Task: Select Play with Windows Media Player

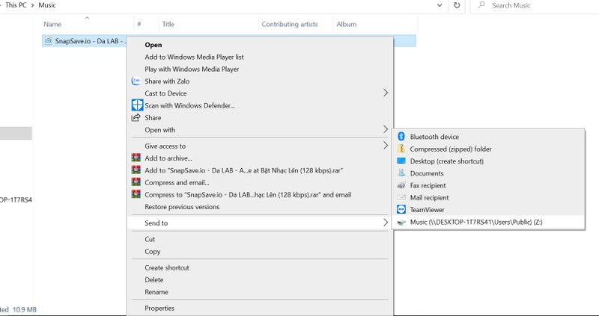Action: coord(192,69)
